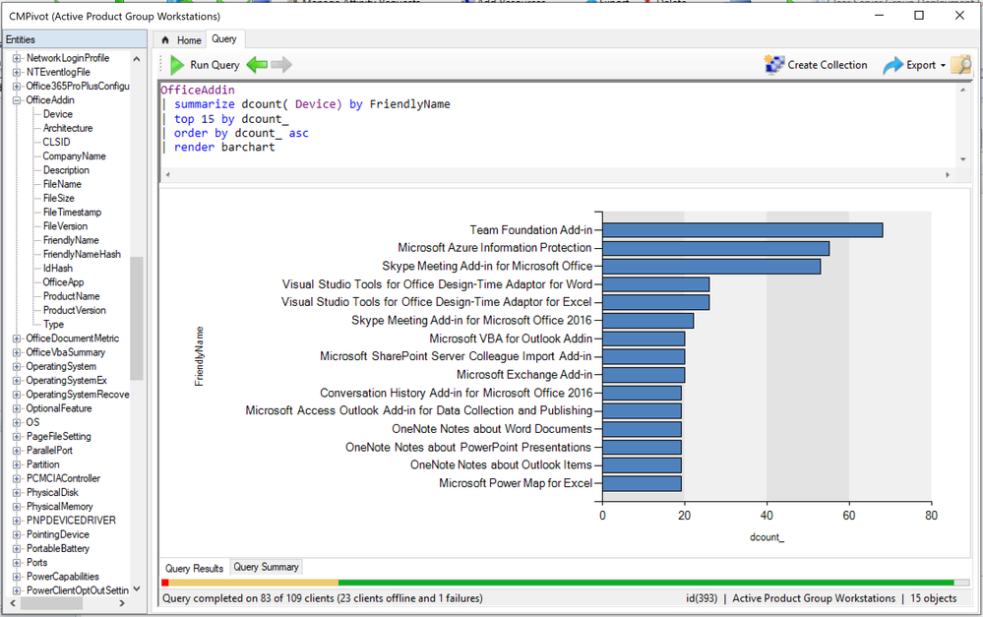Select the ProductName tree item
Image resolution: width=983 pixels, height=617 pixels.
point(72,296)
